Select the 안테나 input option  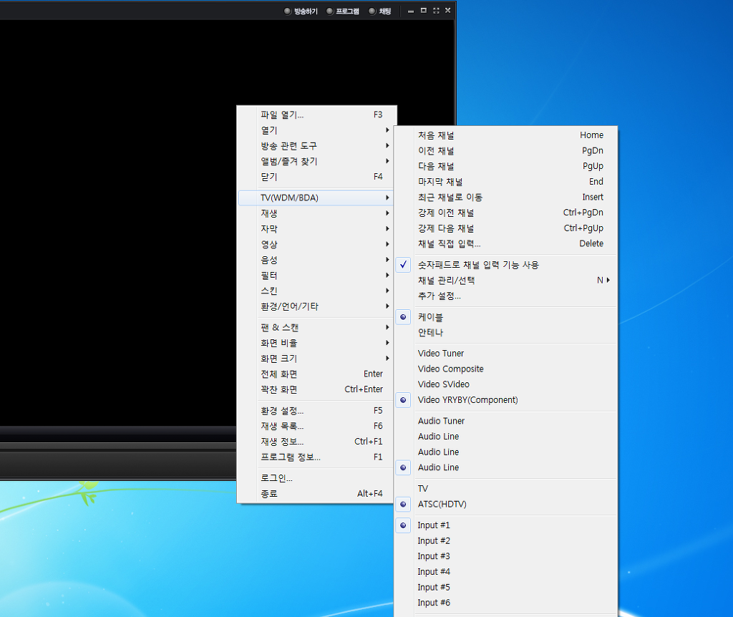[x=430, y=332]
